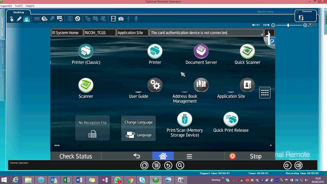Toggle the mouse remote control tool
The image size is (327, 184).
coord(27,19)
